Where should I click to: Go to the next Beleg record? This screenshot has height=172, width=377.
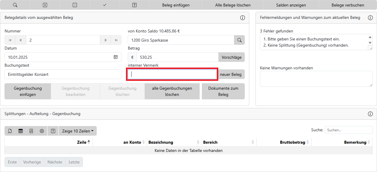(x=105, y=40)
